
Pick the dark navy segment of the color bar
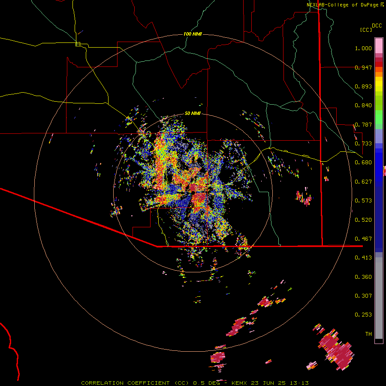click(379, 219)
